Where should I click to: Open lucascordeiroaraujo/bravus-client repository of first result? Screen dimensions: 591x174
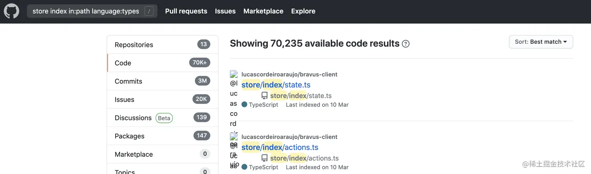pyautogui.click(x=289, y=74)
